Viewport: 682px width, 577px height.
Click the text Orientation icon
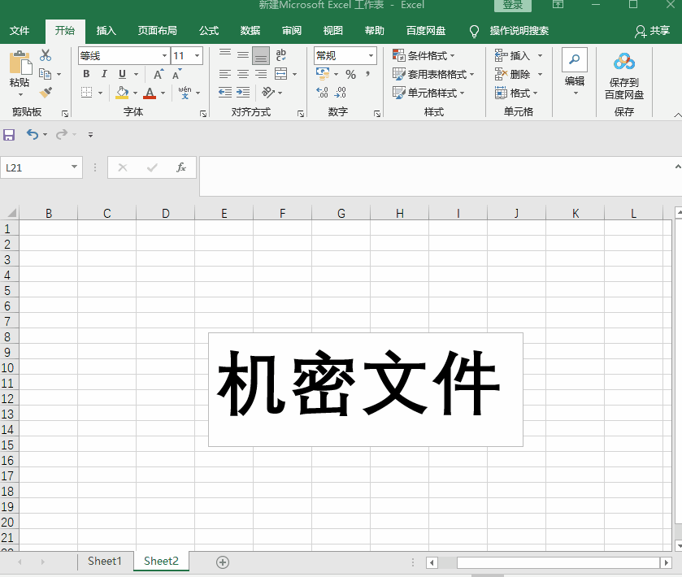tap(268, 92)
